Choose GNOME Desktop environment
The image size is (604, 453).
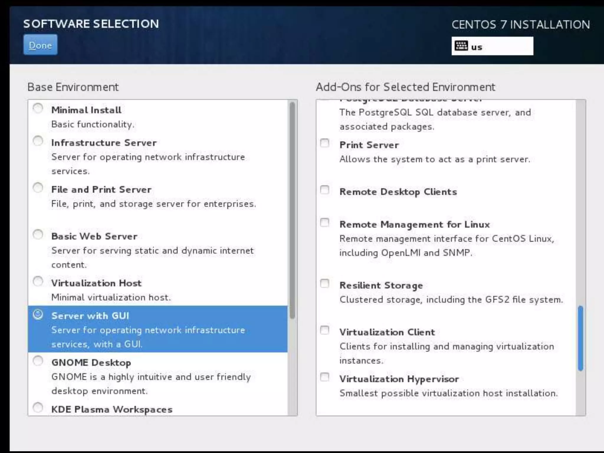tap(38, 361)
